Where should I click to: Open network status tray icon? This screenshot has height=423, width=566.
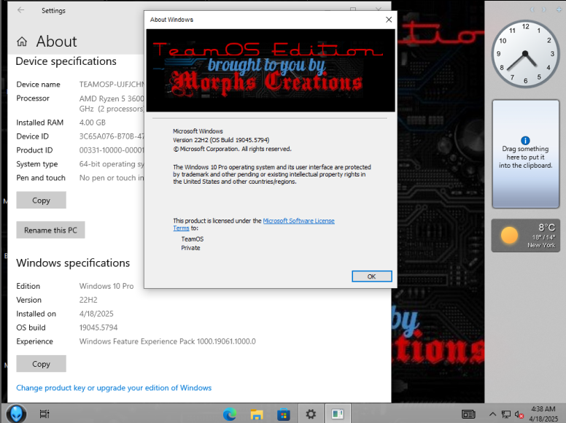tap(506, 414)
